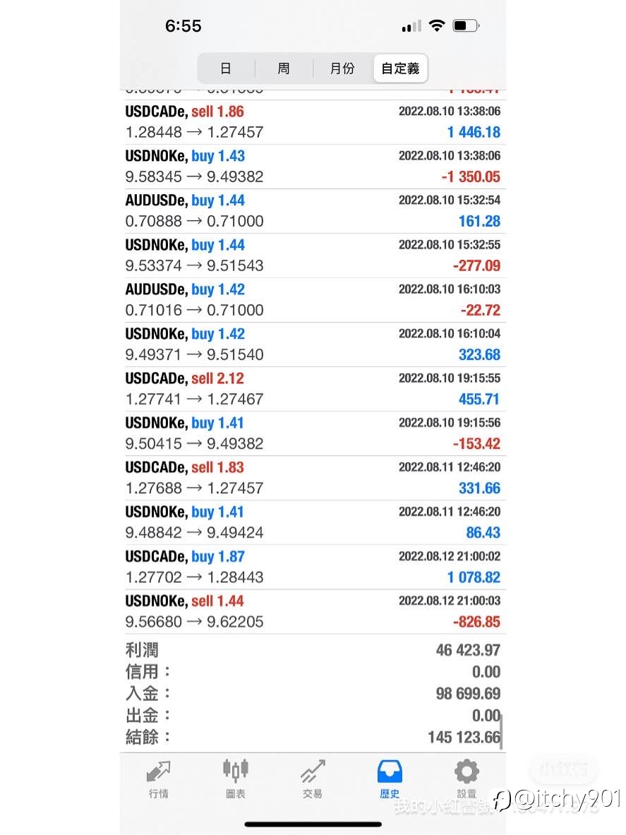The width and height of the screenshot is (626, 835).
Task: Switch to the 周 week tab
Action: coord(284,68)
